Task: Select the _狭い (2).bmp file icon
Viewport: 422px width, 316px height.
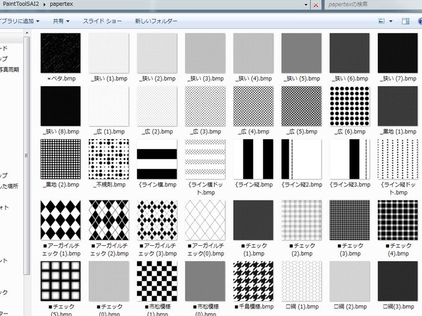Action: pos(157,53)
